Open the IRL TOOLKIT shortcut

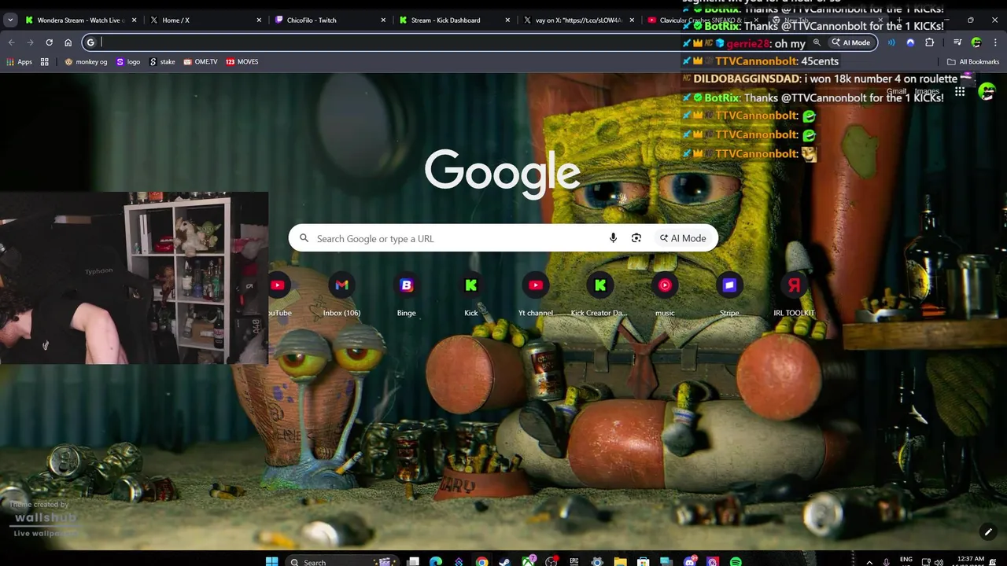click(794, 295)
